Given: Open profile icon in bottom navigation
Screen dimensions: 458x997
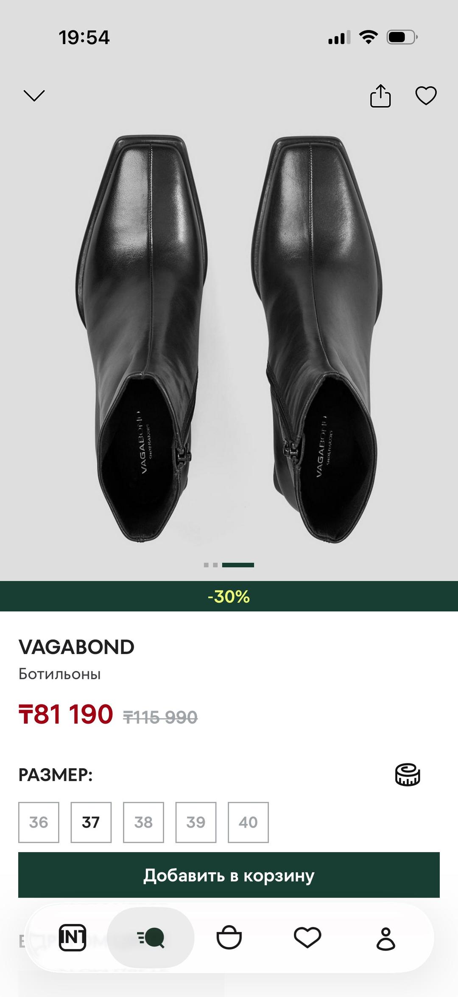Looking at the screenshot, I should pyautogui.click(x=386, y=938).
